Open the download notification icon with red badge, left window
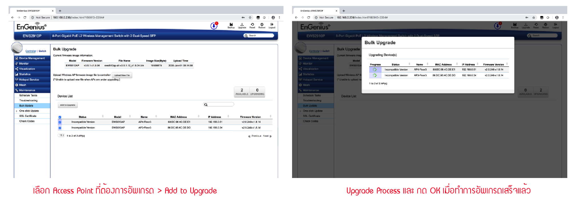The height and width of the screenshot is (204, 579). tap(214, 26)
